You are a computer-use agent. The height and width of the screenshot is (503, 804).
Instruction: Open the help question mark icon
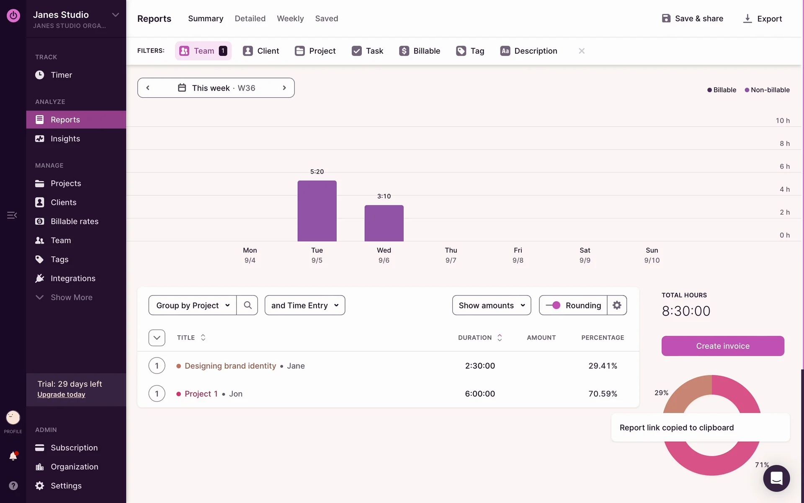[13, 485]
